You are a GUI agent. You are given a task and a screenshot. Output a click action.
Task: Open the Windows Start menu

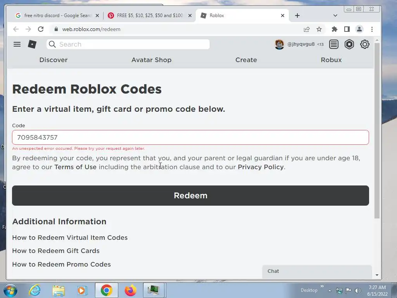[x=10, y=290]
